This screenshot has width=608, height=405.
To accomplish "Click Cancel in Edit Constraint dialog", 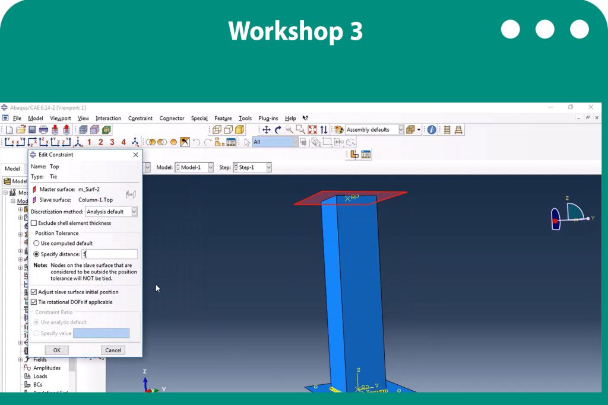I will [x=113, y=350].
